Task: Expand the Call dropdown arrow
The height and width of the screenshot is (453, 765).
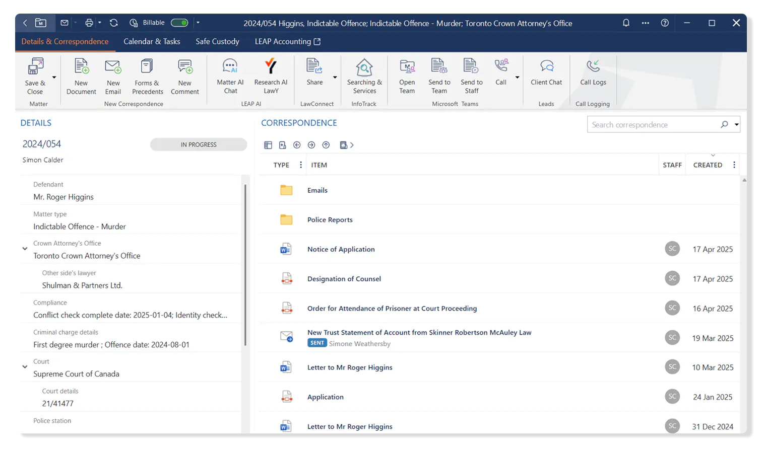Action: pos(517,78)
